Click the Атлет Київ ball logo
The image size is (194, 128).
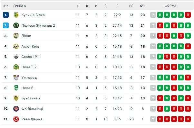click(16, 46)
